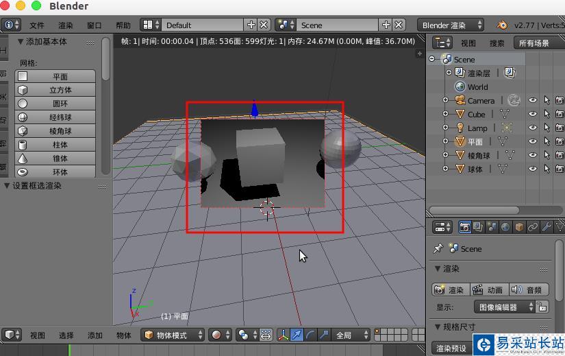
Task: Open the Constraints properties tab chain icon
Action: pyautogui.click(x=533, y=227)
